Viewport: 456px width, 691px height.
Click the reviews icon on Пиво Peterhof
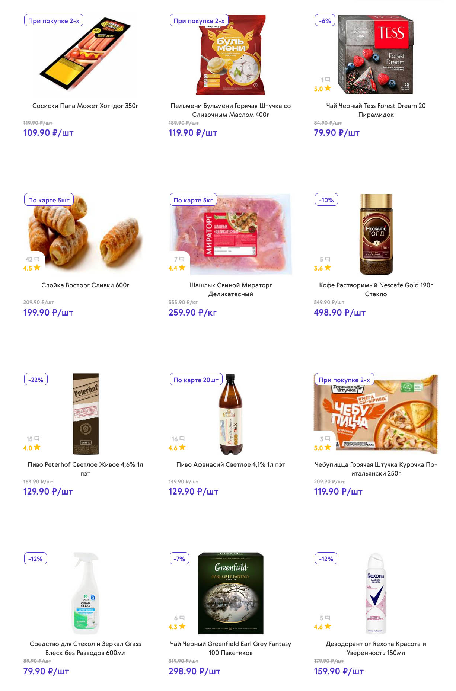(37, 438)
